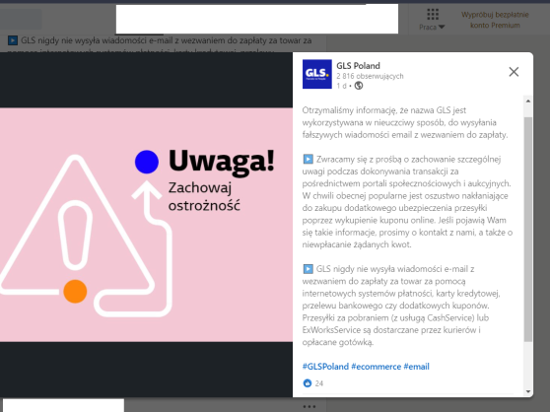This screenshot has height=412, width=550.
Task: View the 24 reactions count
Action: coord(318,383)
